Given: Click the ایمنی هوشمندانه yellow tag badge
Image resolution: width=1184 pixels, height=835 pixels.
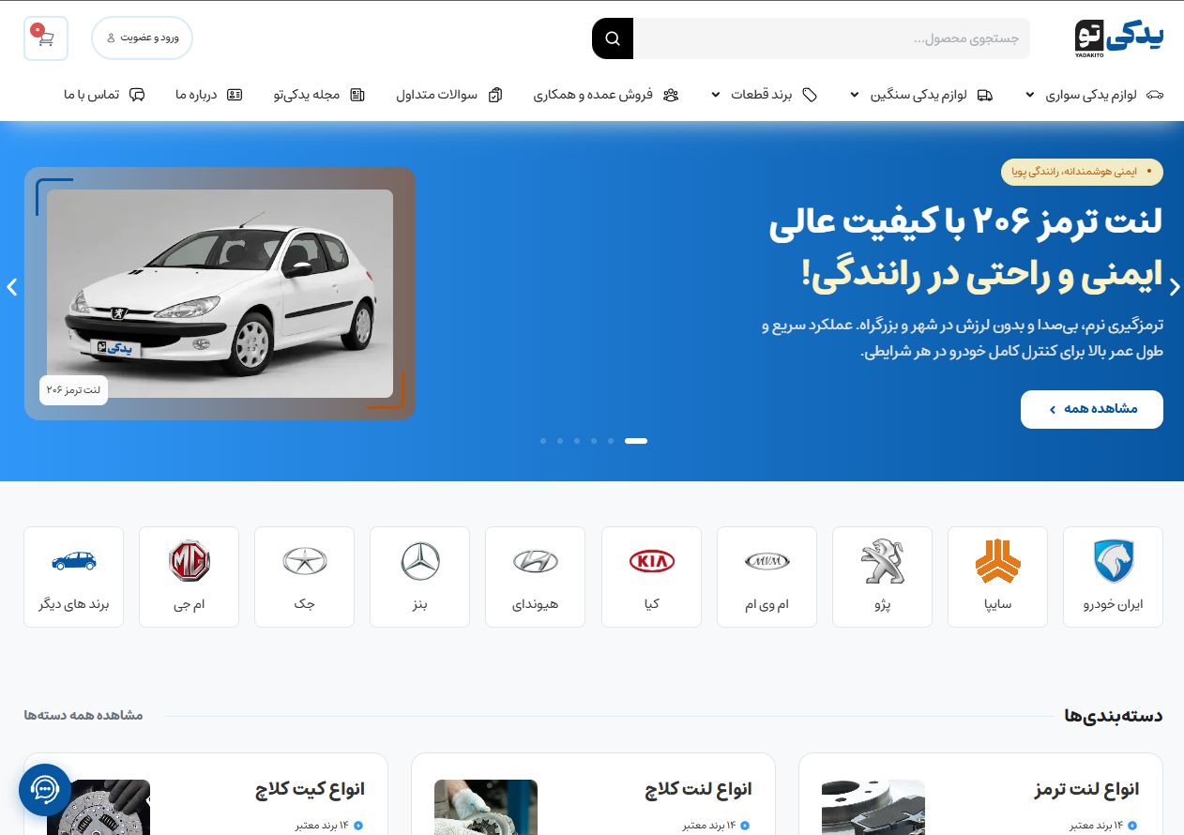Looking at the screenshot, I should [1082, 172].
